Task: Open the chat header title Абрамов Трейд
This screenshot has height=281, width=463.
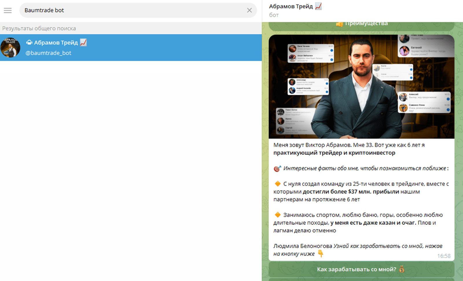Action: 291,6
